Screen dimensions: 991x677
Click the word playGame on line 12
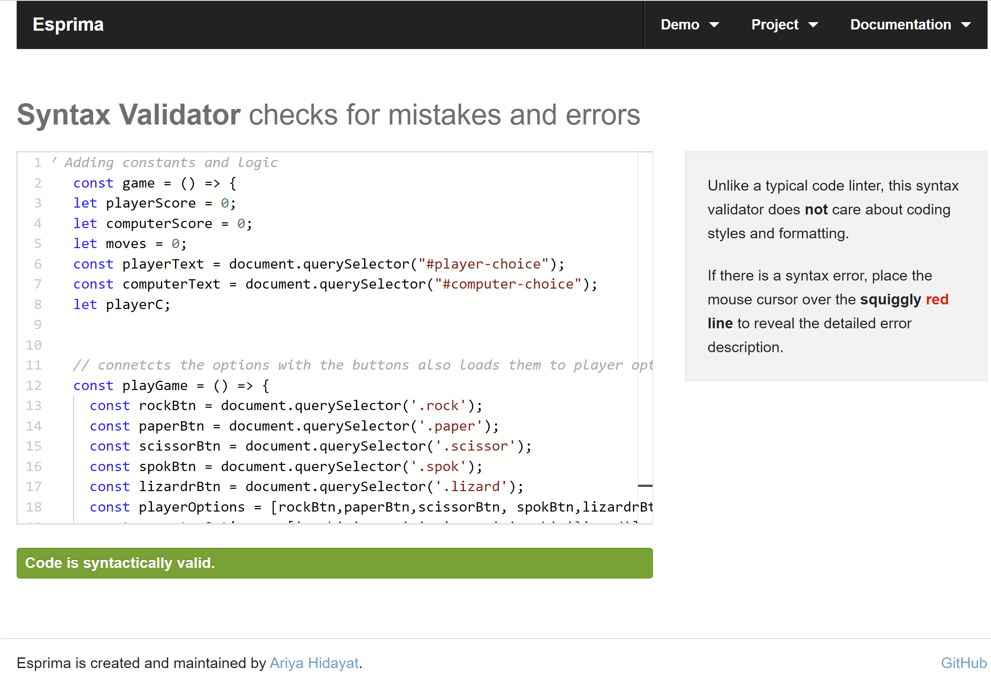click(155, 385)
